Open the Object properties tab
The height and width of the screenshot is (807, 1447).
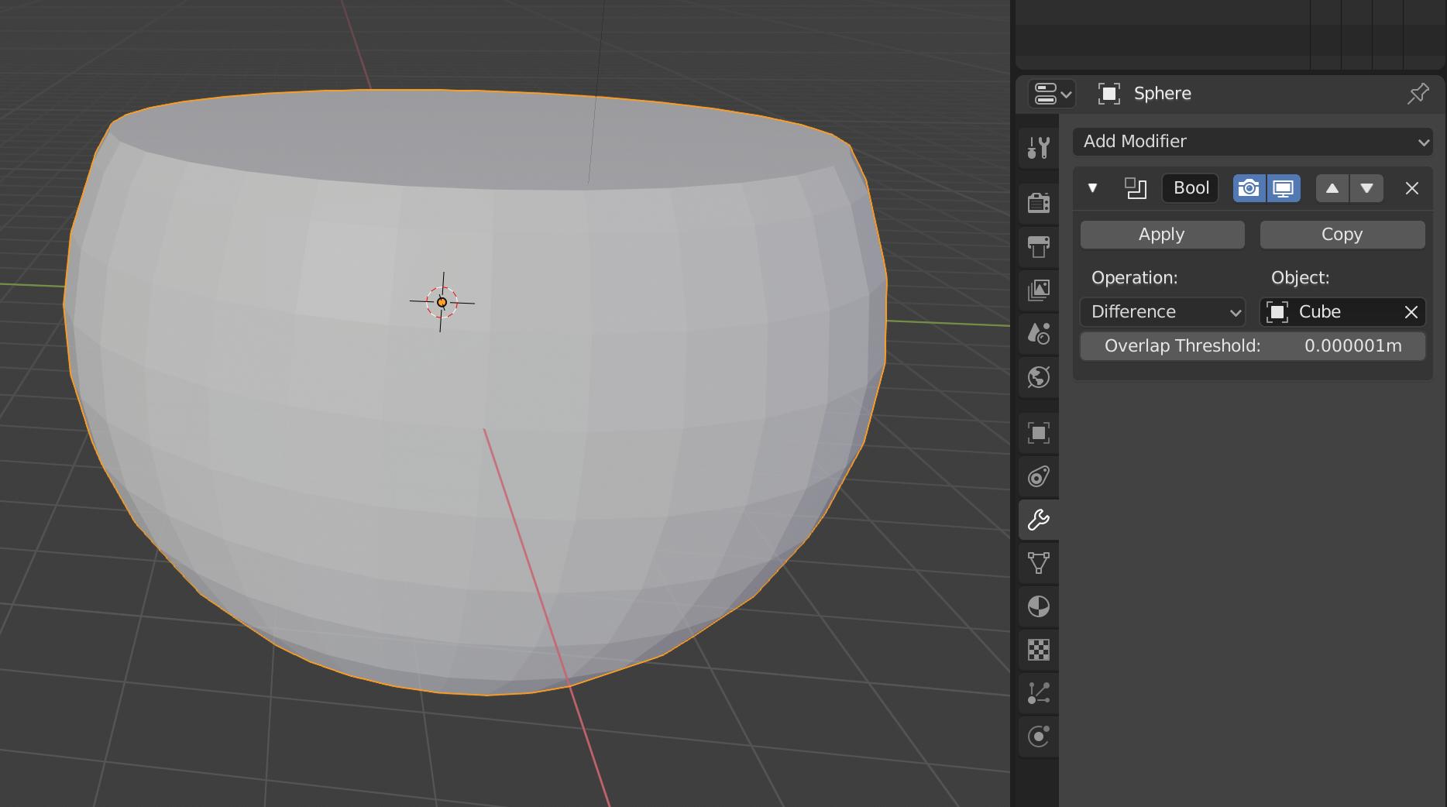pos(1039,432)
